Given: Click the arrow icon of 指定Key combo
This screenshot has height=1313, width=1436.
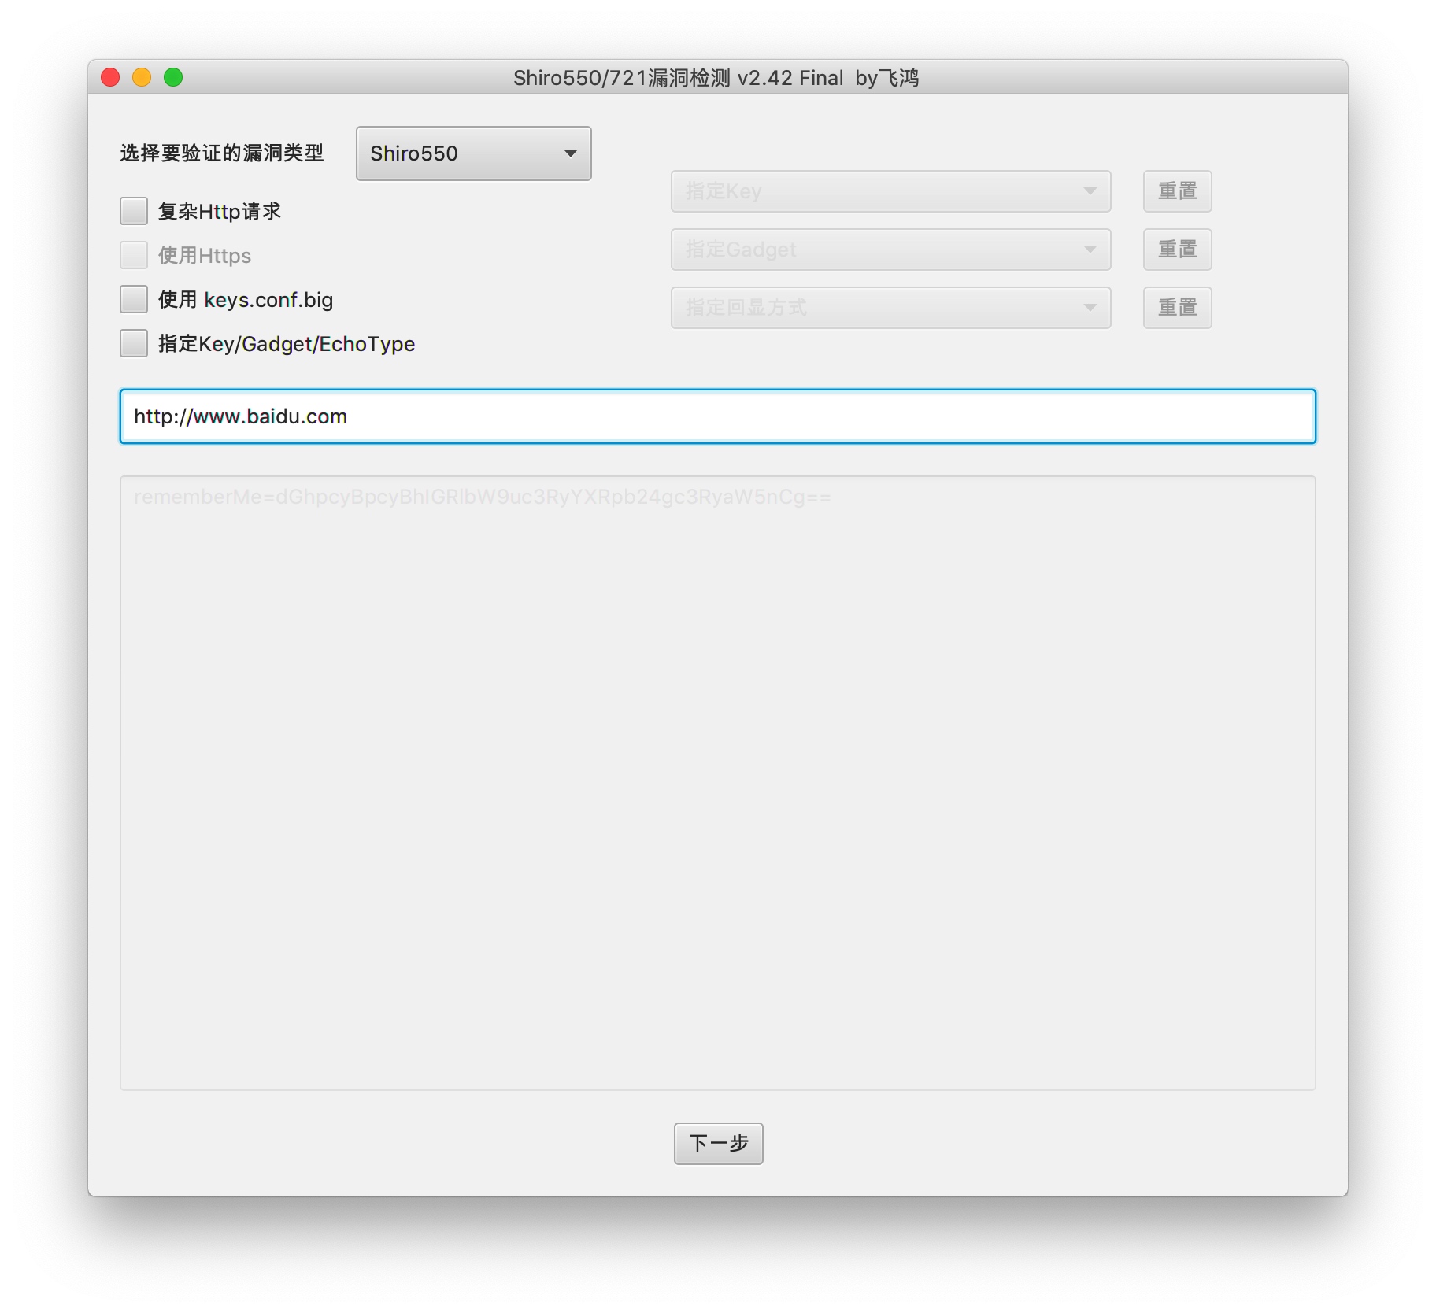Looking at the screenshot, I should tap(1090, 191).
